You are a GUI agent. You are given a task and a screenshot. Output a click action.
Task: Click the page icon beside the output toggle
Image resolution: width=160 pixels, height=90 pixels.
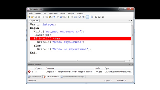(x=92, y=17)
